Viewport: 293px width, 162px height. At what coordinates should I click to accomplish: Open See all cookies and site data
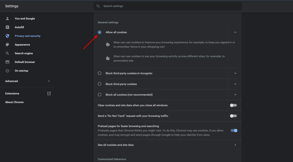click(x=167, y=145)
